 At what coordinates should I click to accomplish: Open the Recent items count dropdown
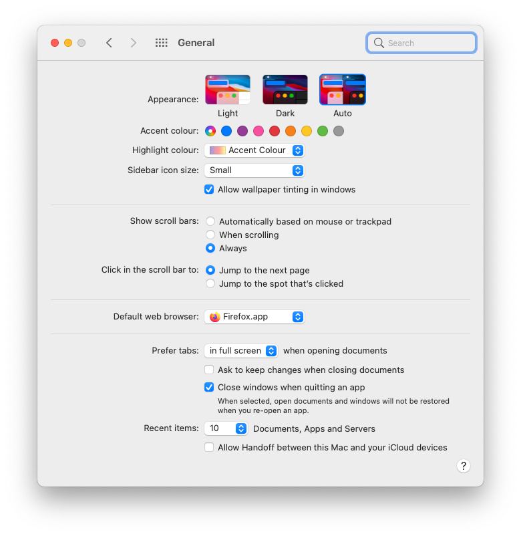226,428
